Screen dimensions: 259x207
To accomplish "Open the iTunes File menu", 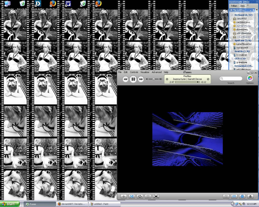I will click(x=120, y=72).
